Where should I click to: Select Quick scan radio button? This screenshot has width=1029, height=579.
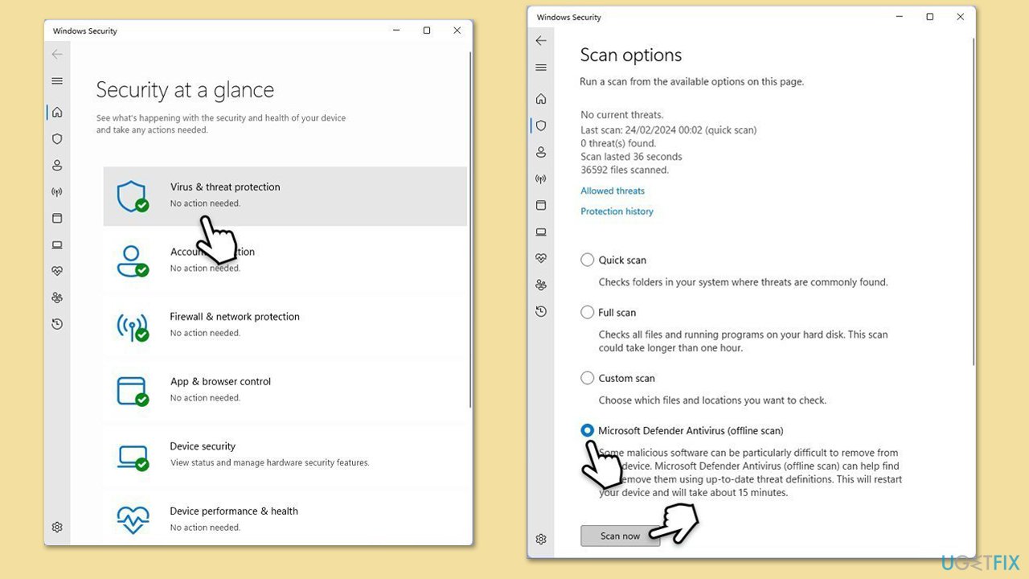click(588, 260)
